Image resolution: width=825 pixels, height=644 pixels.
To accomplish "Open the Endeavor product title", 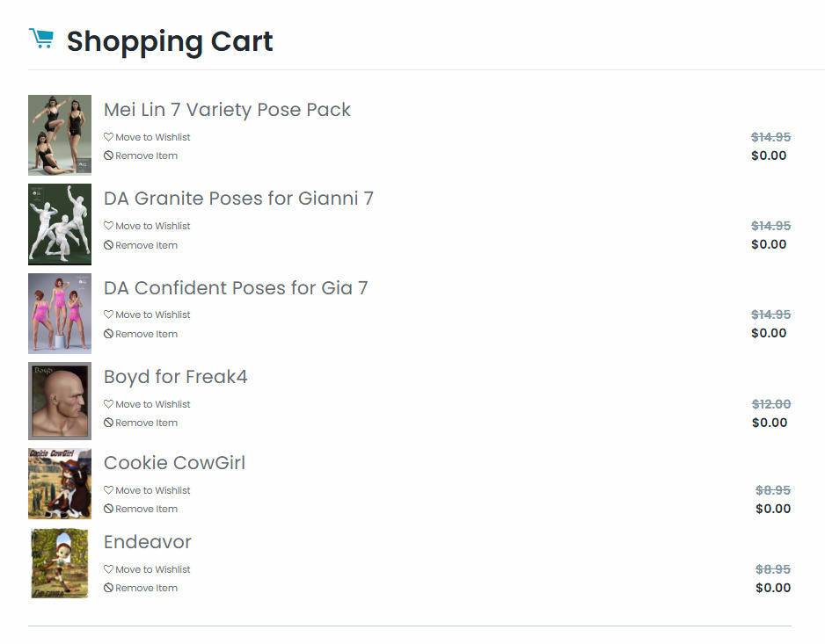I will click(147, 542).
